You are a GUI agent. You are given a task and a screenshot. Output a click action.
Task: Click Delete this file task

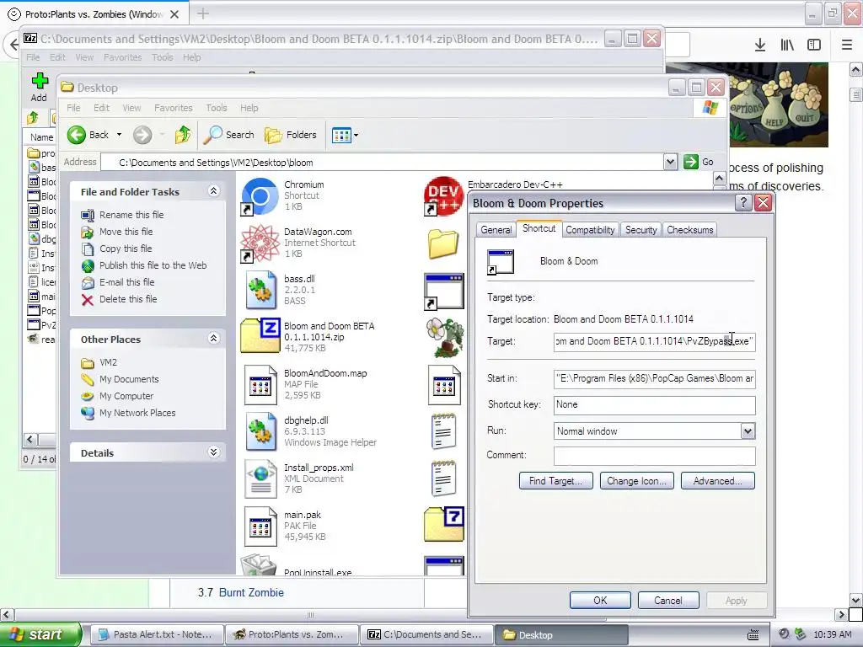click(x=128, y=299)
